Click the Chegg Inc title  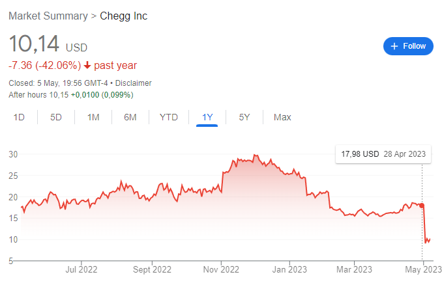coord(123,16)
